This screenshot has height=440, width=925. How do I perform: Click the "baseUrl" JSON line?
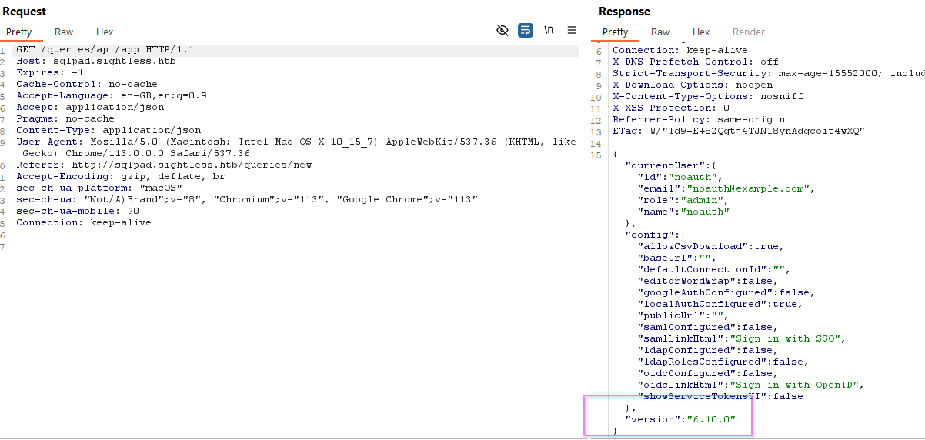tap(677, 258)
